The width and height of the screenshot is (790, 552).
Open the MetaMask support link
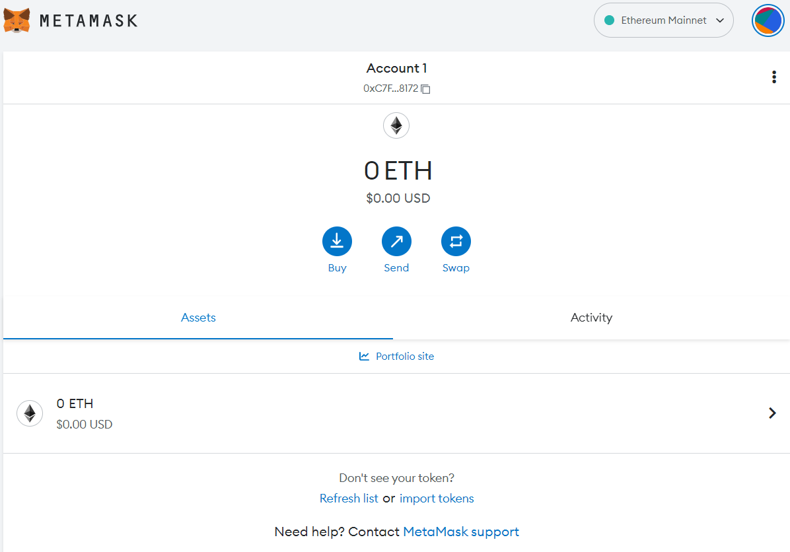coord(461,532)
